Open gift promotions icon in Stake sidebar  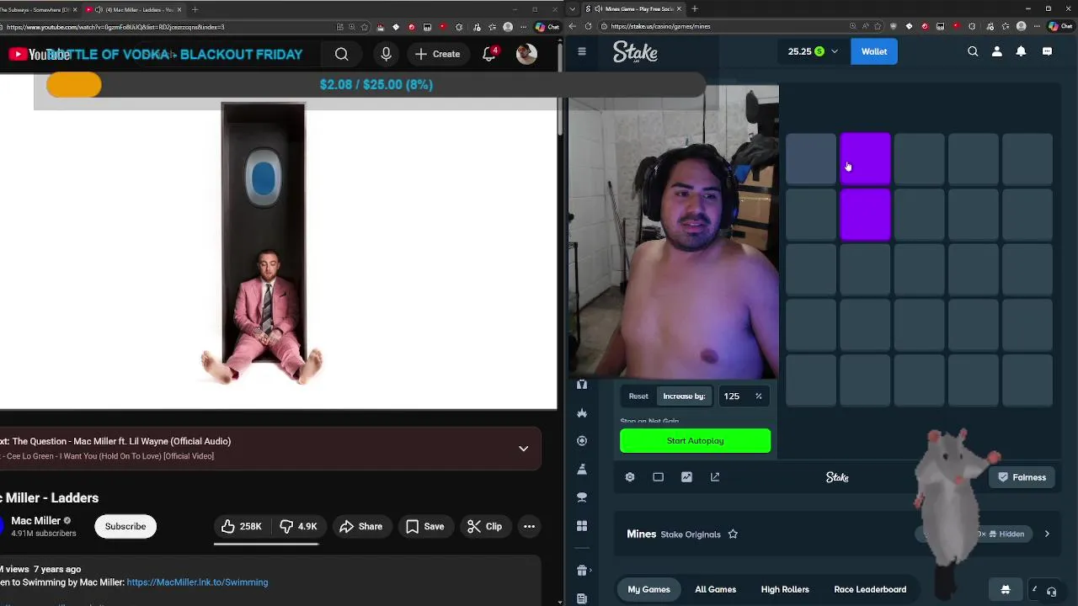(x=582, y=571)
